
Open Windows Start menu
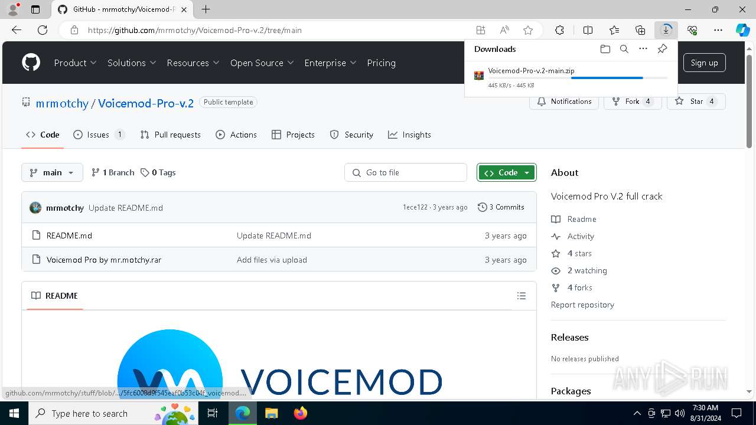[x=14, y=413]
